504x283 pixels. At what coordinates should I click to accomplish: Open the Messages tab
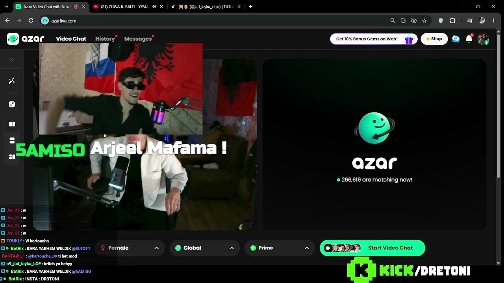[138, 39]
